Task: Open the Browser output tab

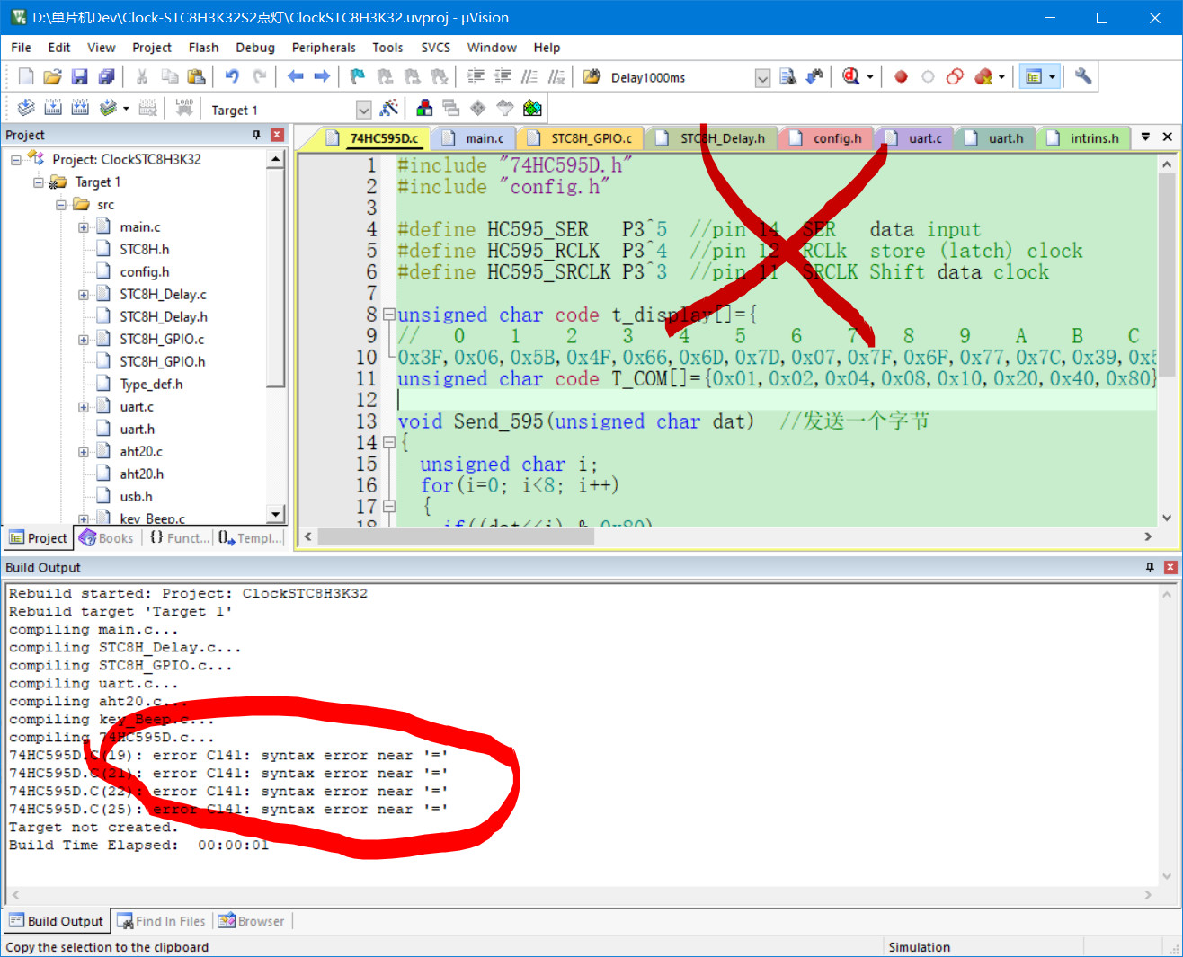Action: (x=251, y=921)
